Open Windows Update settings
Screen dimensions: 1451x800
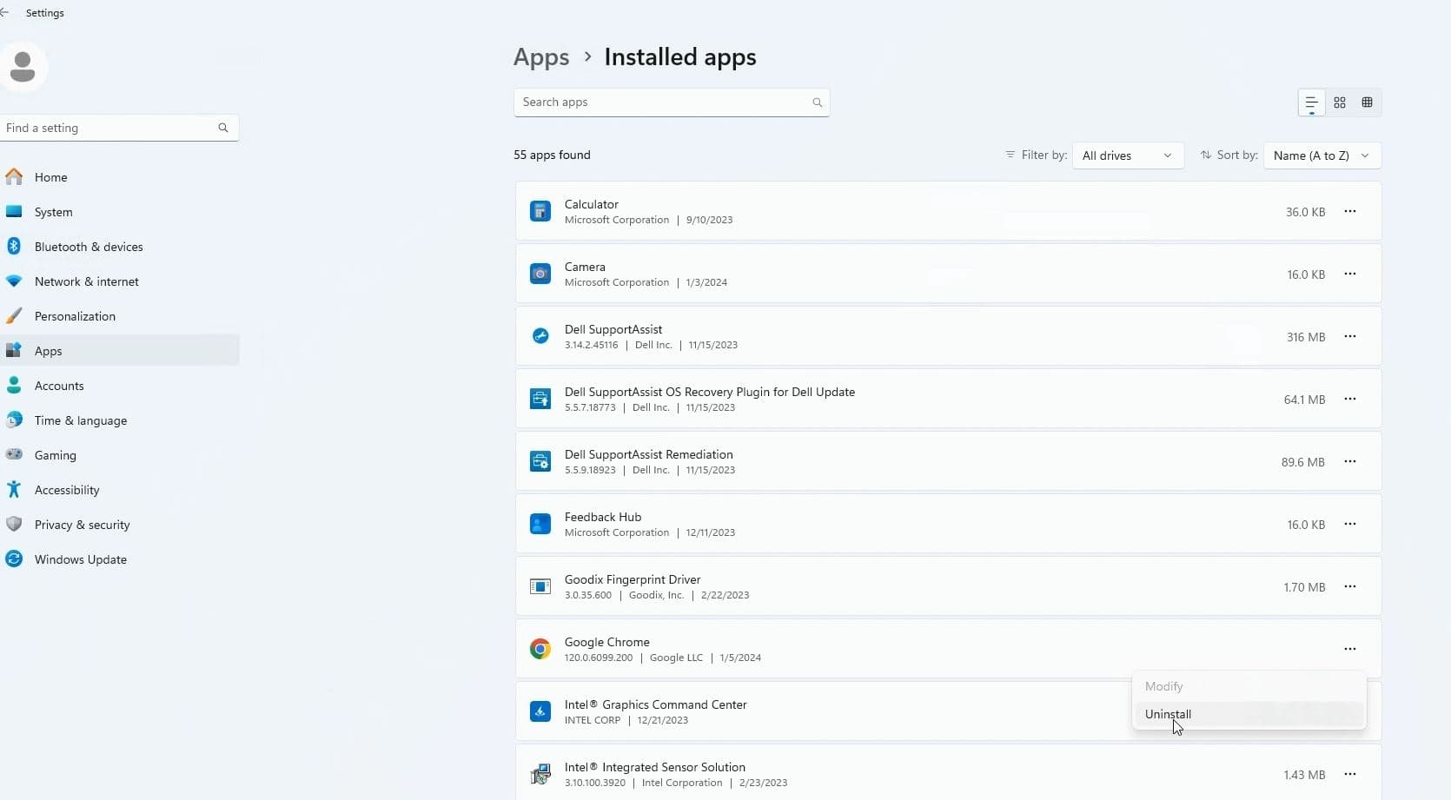click(119, 559)
